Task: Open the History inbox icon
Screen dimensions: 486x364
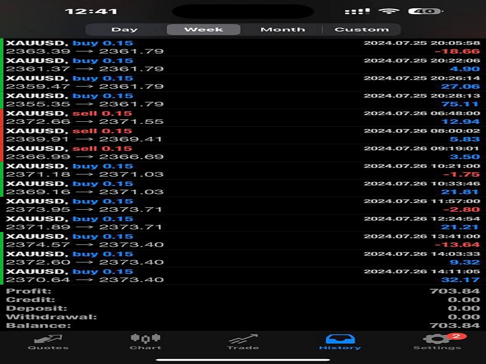Action: [340, 339]
